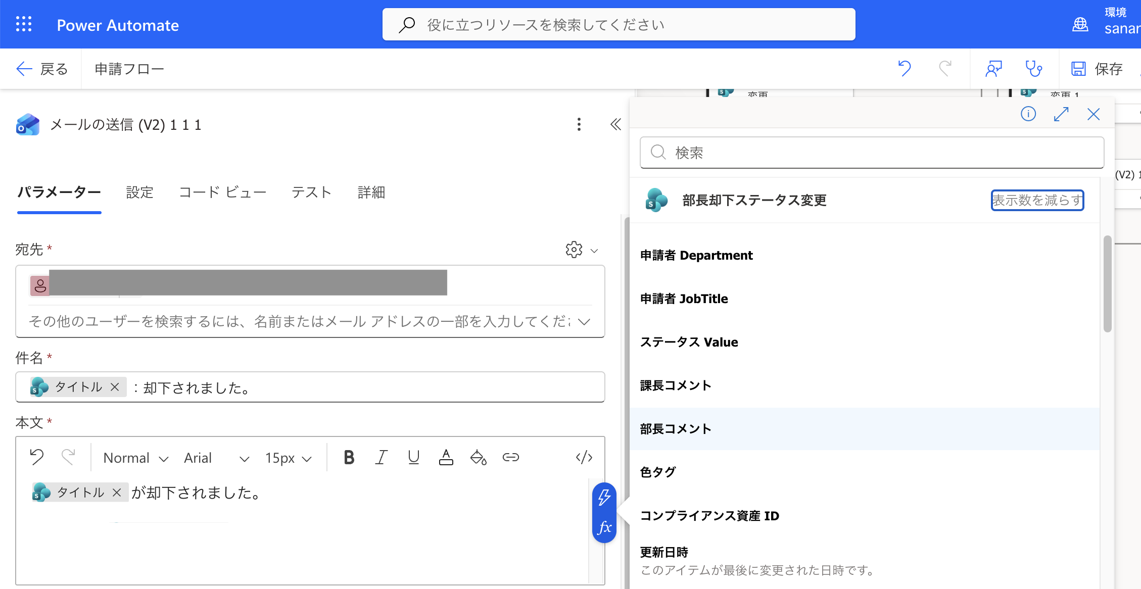Toggle HTML code view in editor
Screen dimensions: 1141x589
click(584, 457)
